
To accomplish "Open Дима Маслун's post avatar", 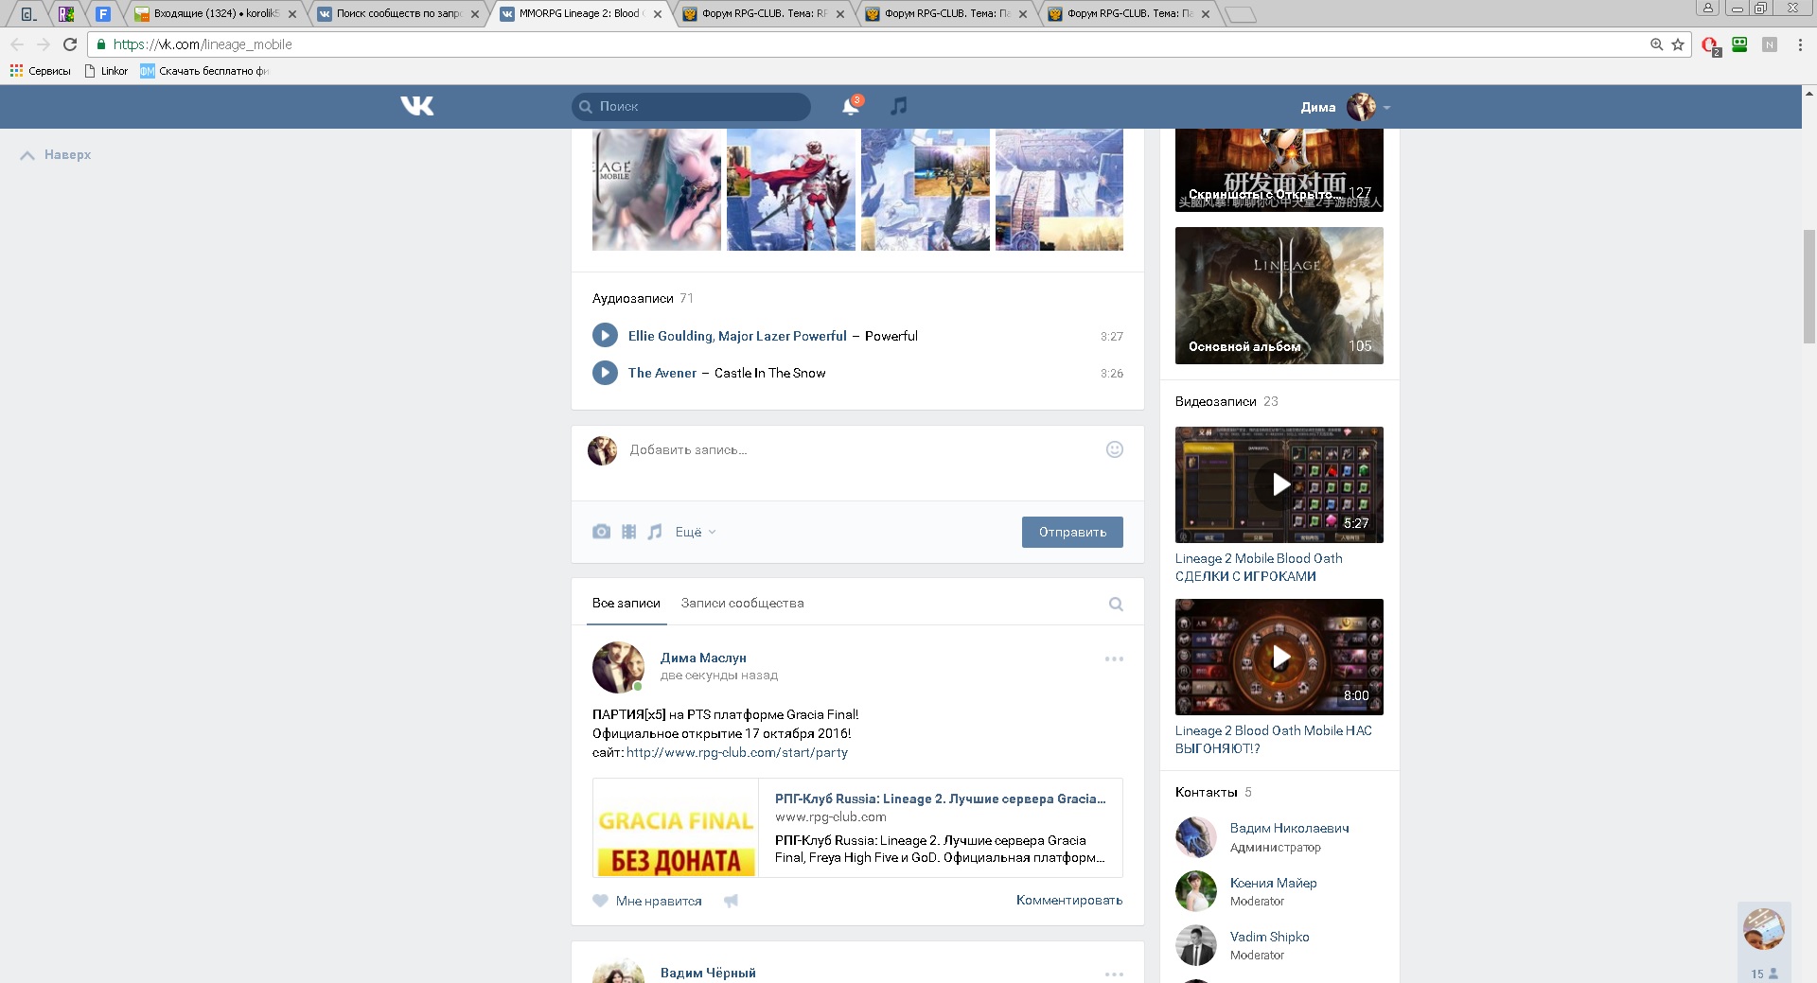I will coord(618,667).
